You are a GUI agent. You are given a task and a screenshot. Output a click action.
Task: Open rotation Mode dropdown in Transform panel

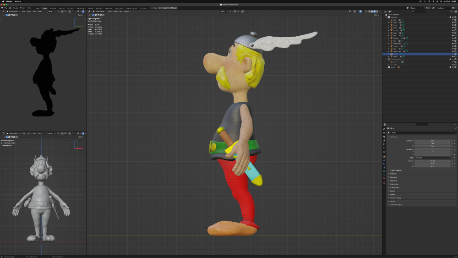pos(432,158)
